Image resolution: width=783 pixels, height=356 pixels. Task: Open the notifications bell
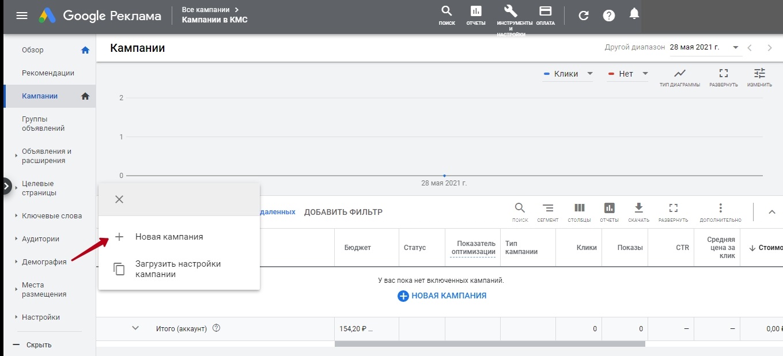click(634, 14)
